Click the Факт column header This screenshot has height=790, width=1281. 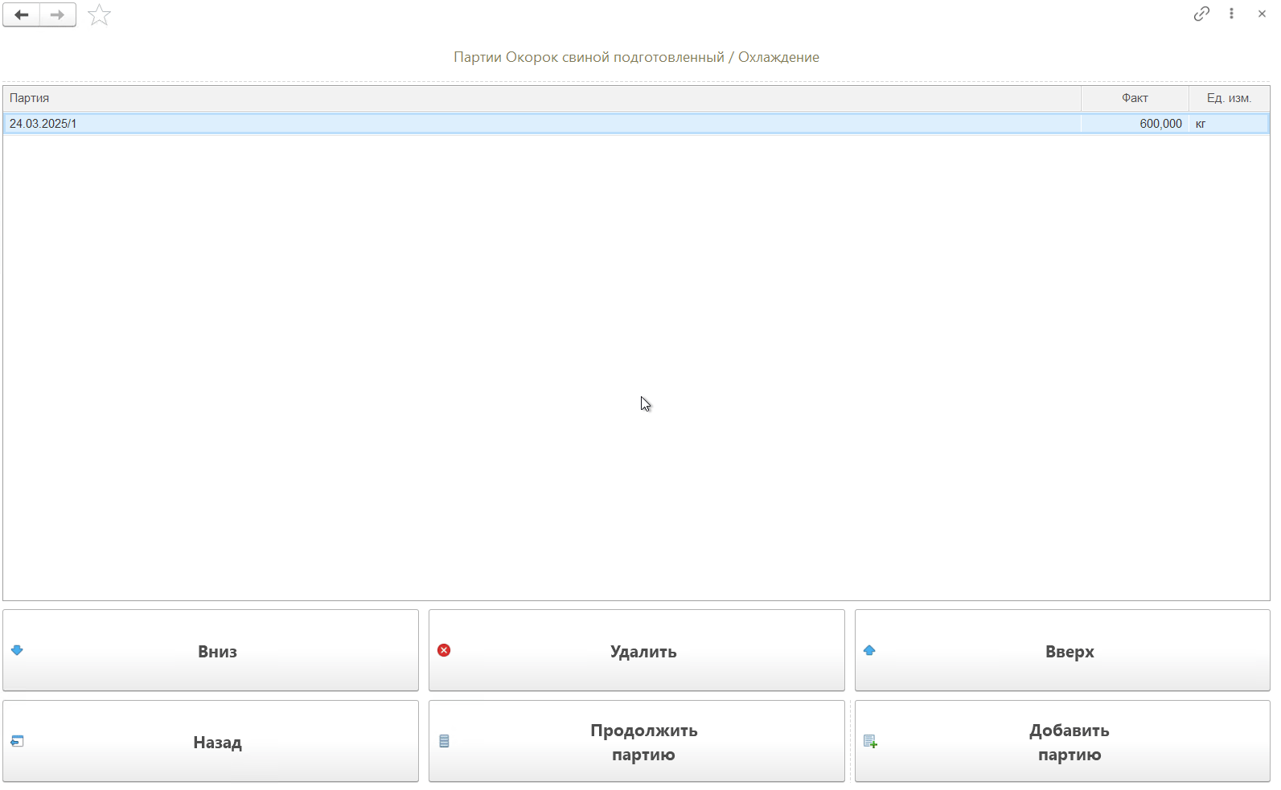1135,98
